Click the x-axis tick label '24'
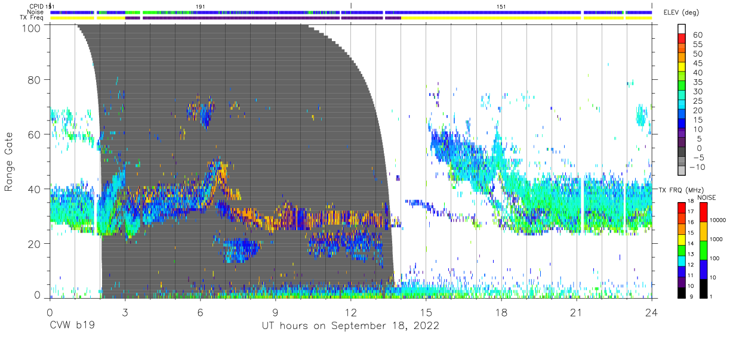The image size is (733, 338). pyautogui.click(x=652, y=313)
